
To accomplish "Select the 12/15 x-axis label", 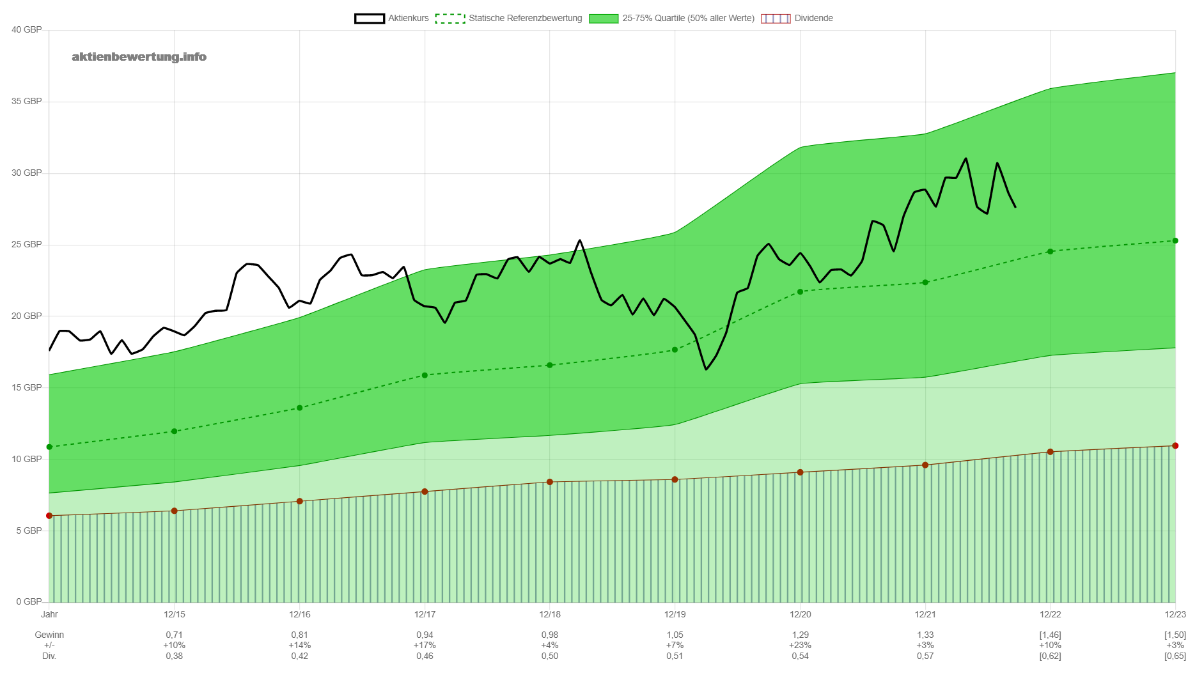I will click(175, 614).
